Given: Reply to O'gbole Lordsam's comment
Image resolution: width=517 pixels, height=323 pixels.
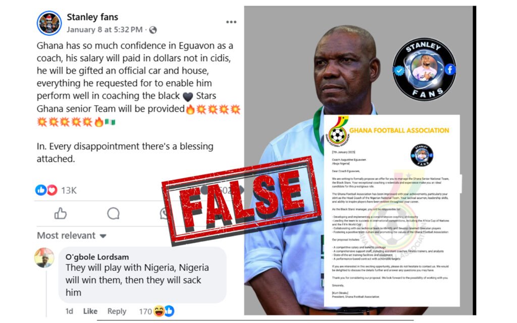Looking at the screenshot, I should (117, 311).
